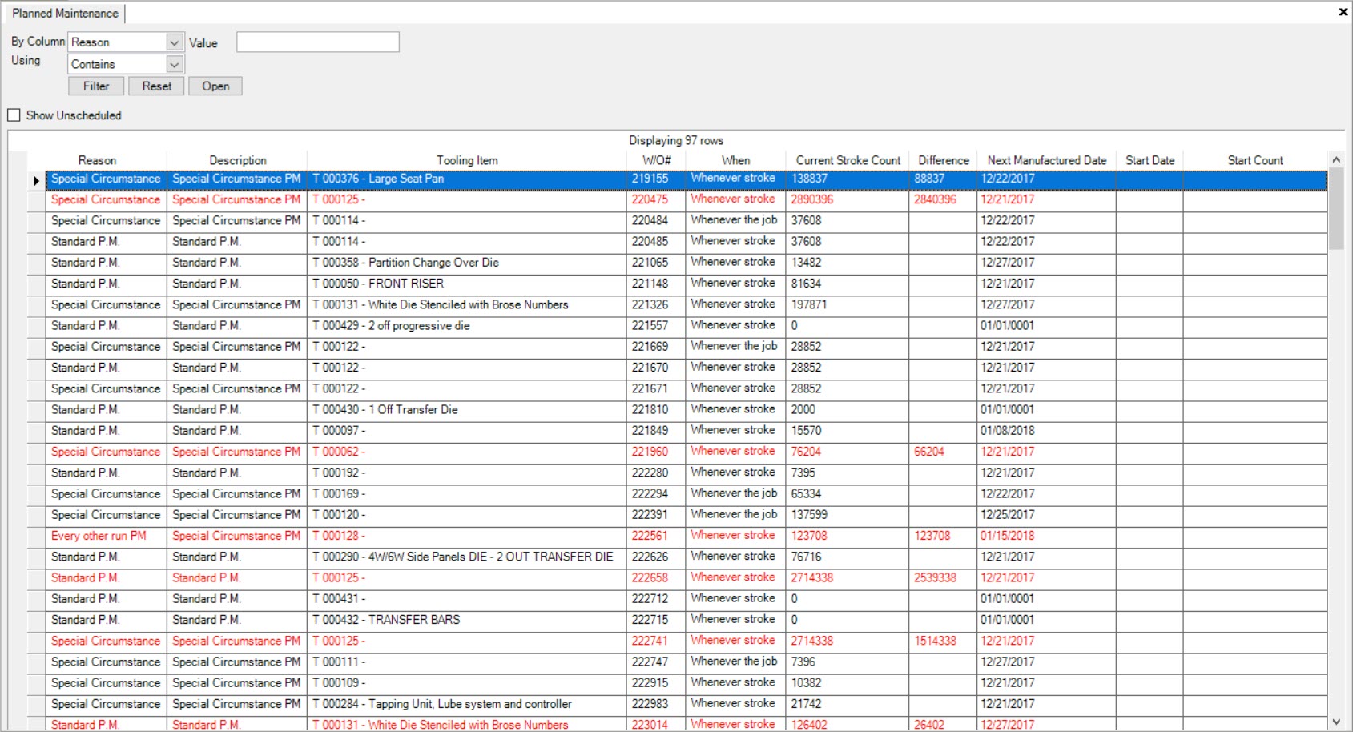Image resolution: width=1353 pixels, height=732 pixels.
Task: Click the Value filter input field
Action: (x=318, y=42)
